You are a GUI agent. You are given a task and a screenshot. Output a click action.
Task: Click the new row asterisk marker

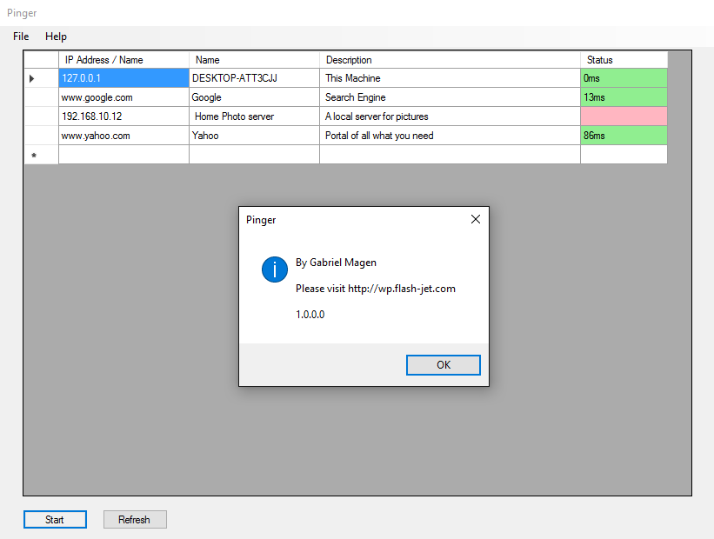[x=34, y=156]
